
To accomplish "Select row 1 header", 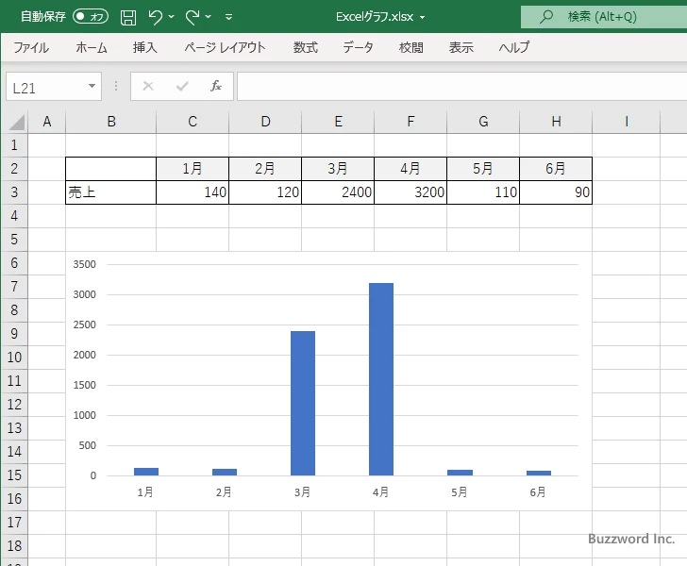I will point(14,145).
